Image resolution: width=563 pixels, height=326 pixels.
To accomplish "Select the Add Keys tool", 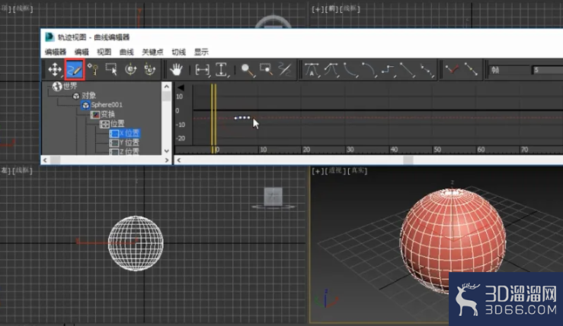I will pyautogui.click(x=93, y=69).
